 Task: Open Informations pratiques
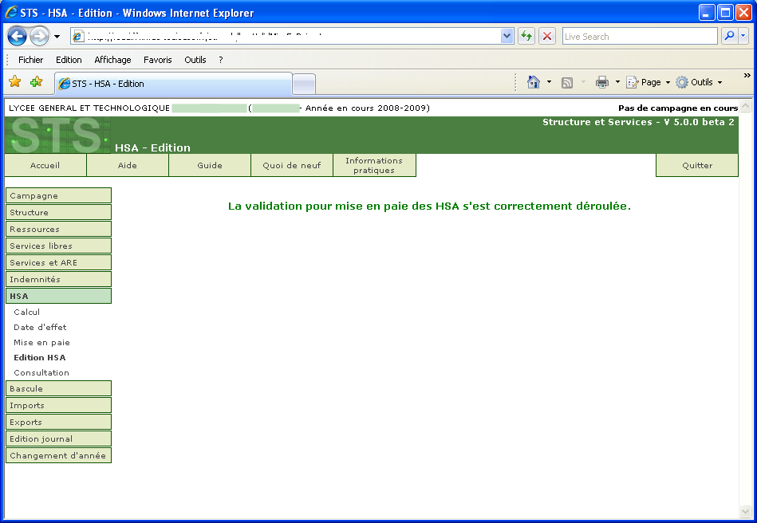pyautogui.click(x=374, y=166)
